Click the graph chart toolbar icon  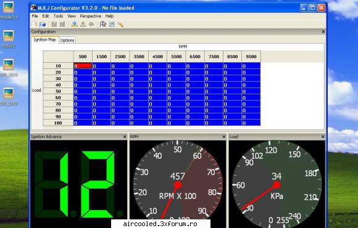[x=112, y=24]
